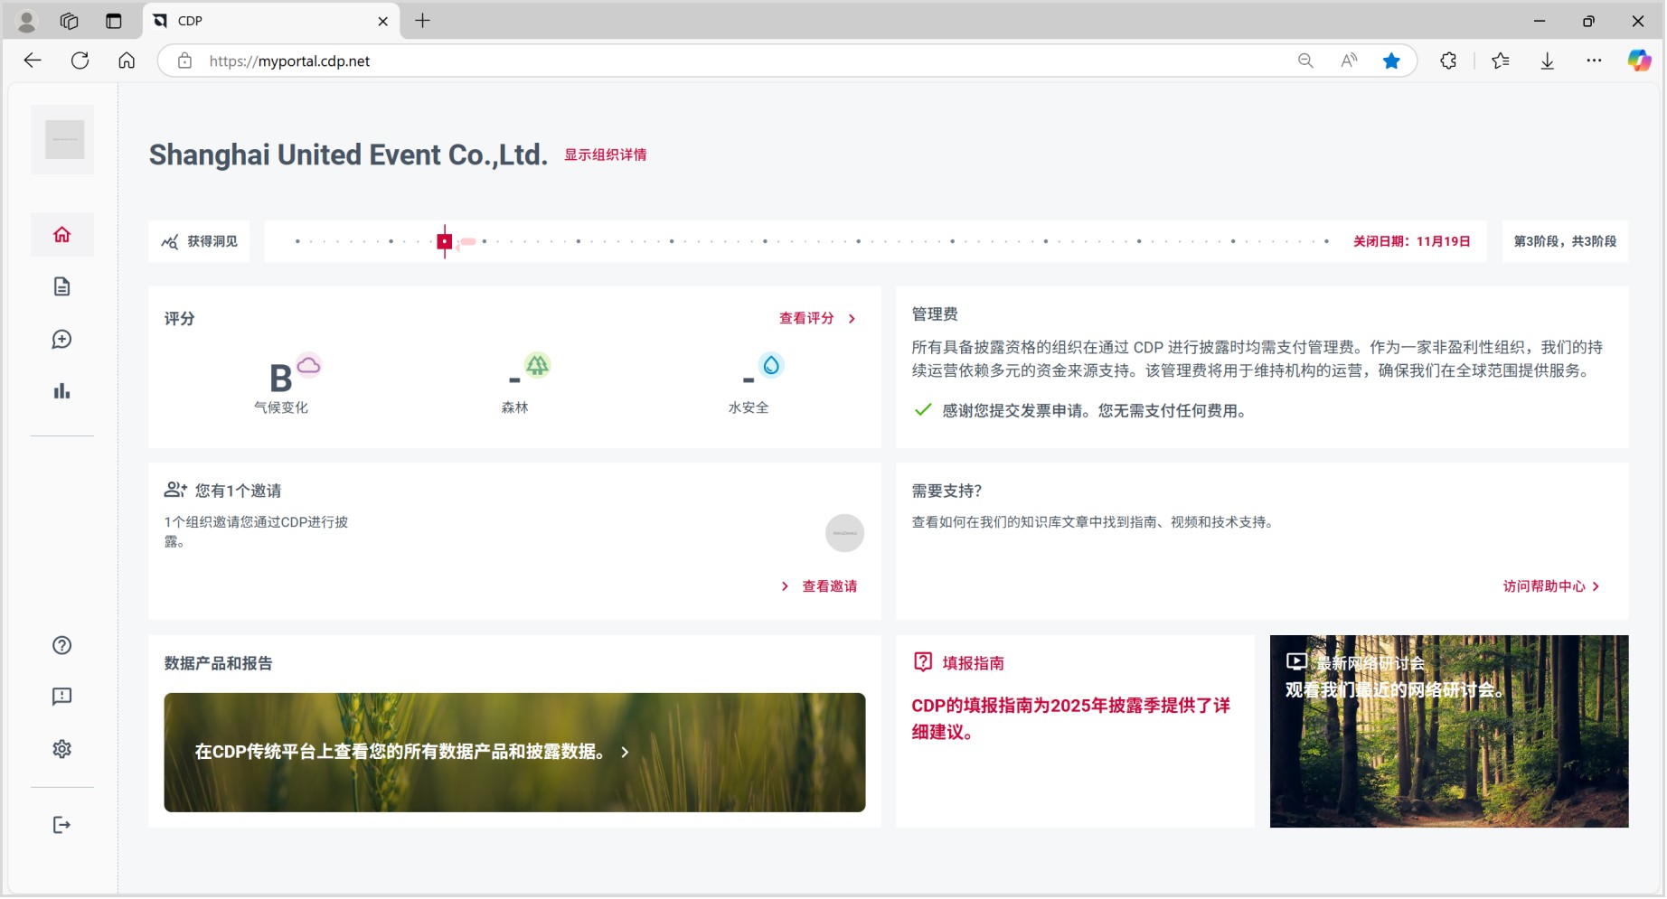Click the webinar video play icon
1667x899 pixels.
pos(1296,662)
